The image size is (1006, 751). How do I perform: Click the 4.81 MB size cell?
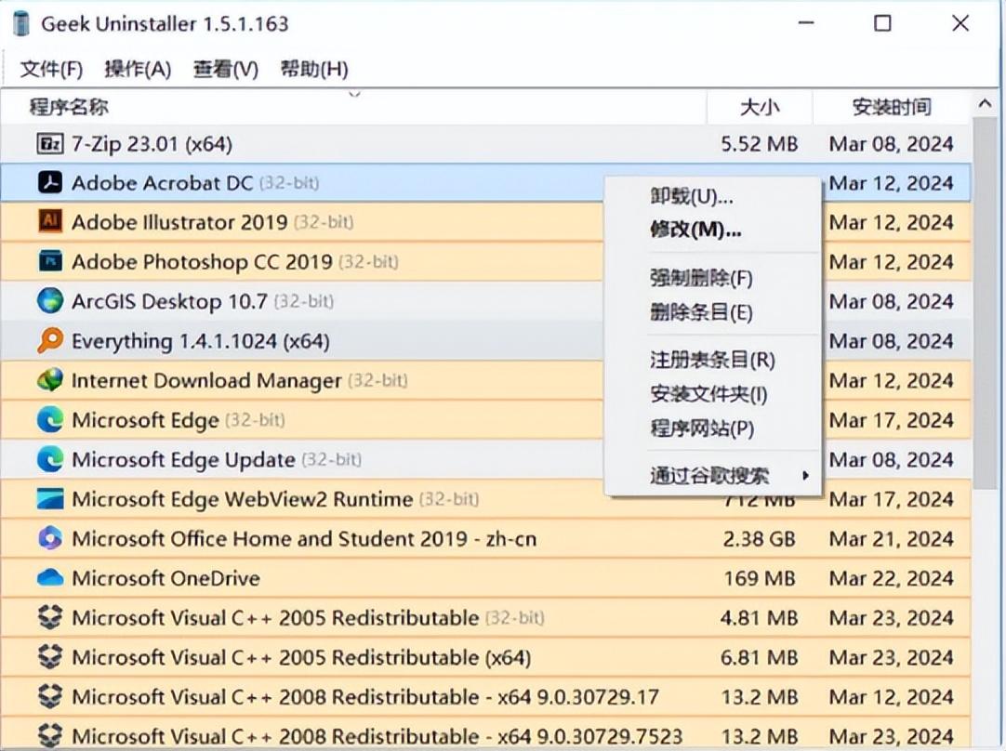[759, 617]
